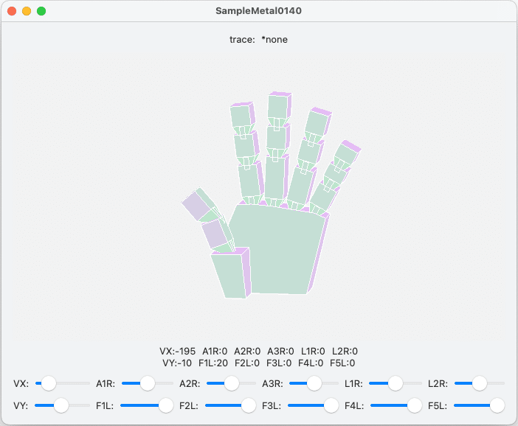Screen dimensions: 518x426
Task: Click the L1R slider handle
Action: 396,383
